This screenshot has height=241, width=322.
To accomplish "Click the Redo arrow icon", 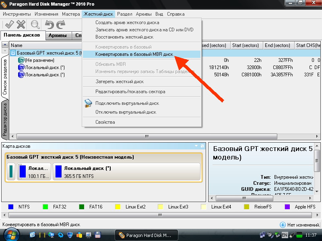I will [x=61, y=25].
